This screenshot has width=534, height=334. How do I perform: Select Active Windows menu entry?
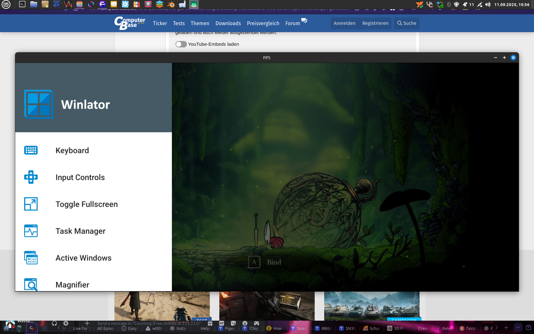click(x=93, y=258)
